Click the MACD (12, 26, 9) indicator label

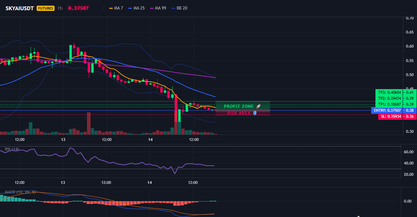coord(20,192)
